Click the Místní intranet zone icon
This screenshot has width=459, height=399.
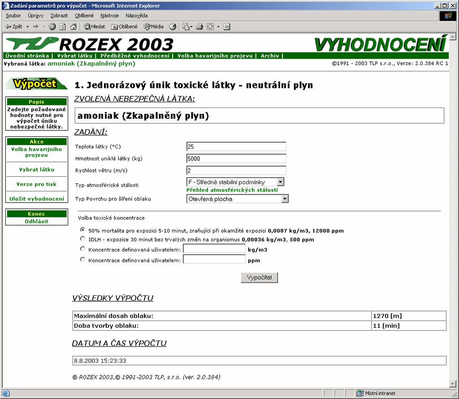tap(360, 393)
